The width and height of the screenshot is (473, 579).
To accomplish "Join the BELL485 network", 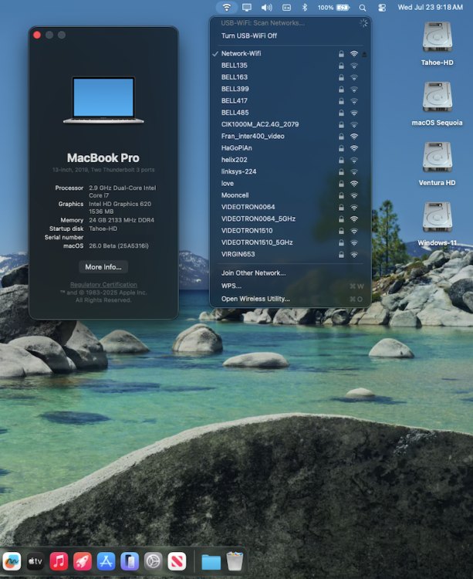I will (290, 113).
